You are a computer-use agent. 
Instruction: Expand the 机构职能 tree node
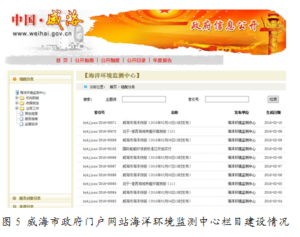point(17,98)
